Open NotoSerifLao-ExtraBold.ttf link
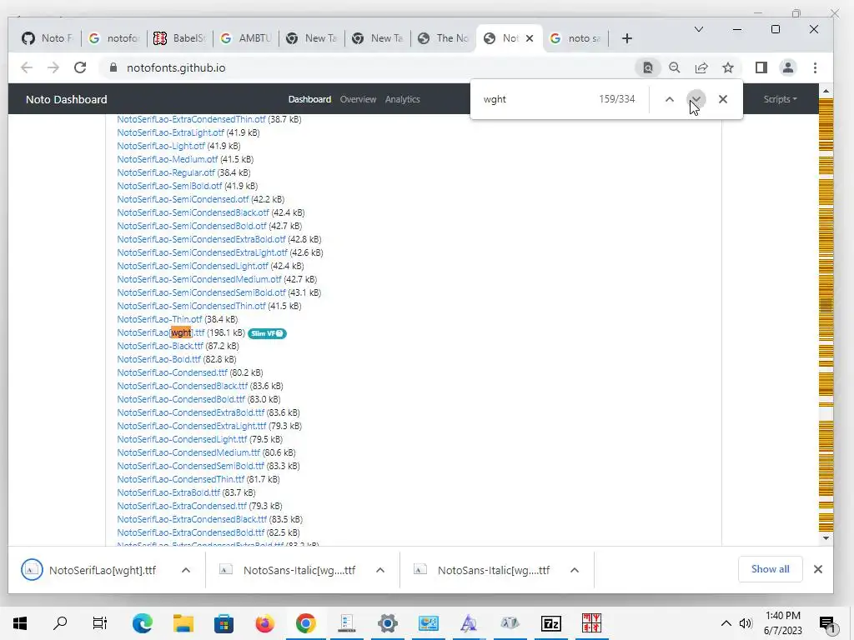Screen dimensions: 854x640 tap(168, 492)
